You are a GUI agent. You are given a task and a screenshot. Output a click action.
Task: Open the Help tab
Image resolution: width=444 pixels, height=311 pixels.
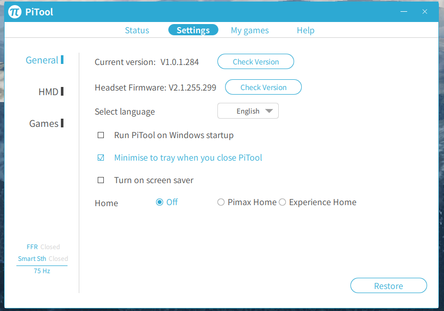[x=305, y=30]
